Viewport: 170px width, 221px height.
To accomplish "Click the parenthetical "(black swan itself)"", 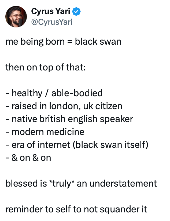I will pos(112,145).
